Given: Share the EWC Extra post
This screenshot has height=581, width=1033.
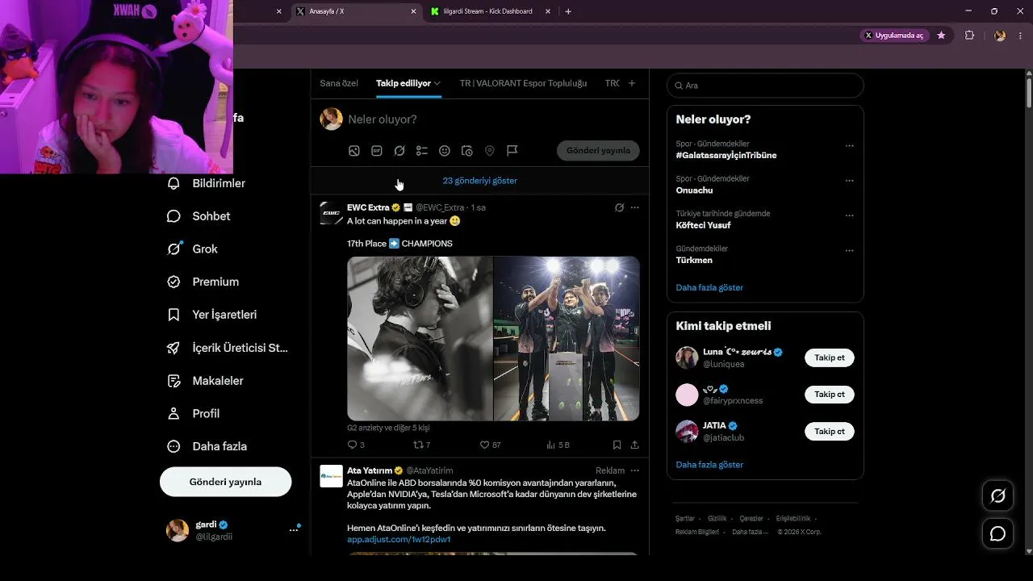Looking at the screenshot, I should point(634,445).
